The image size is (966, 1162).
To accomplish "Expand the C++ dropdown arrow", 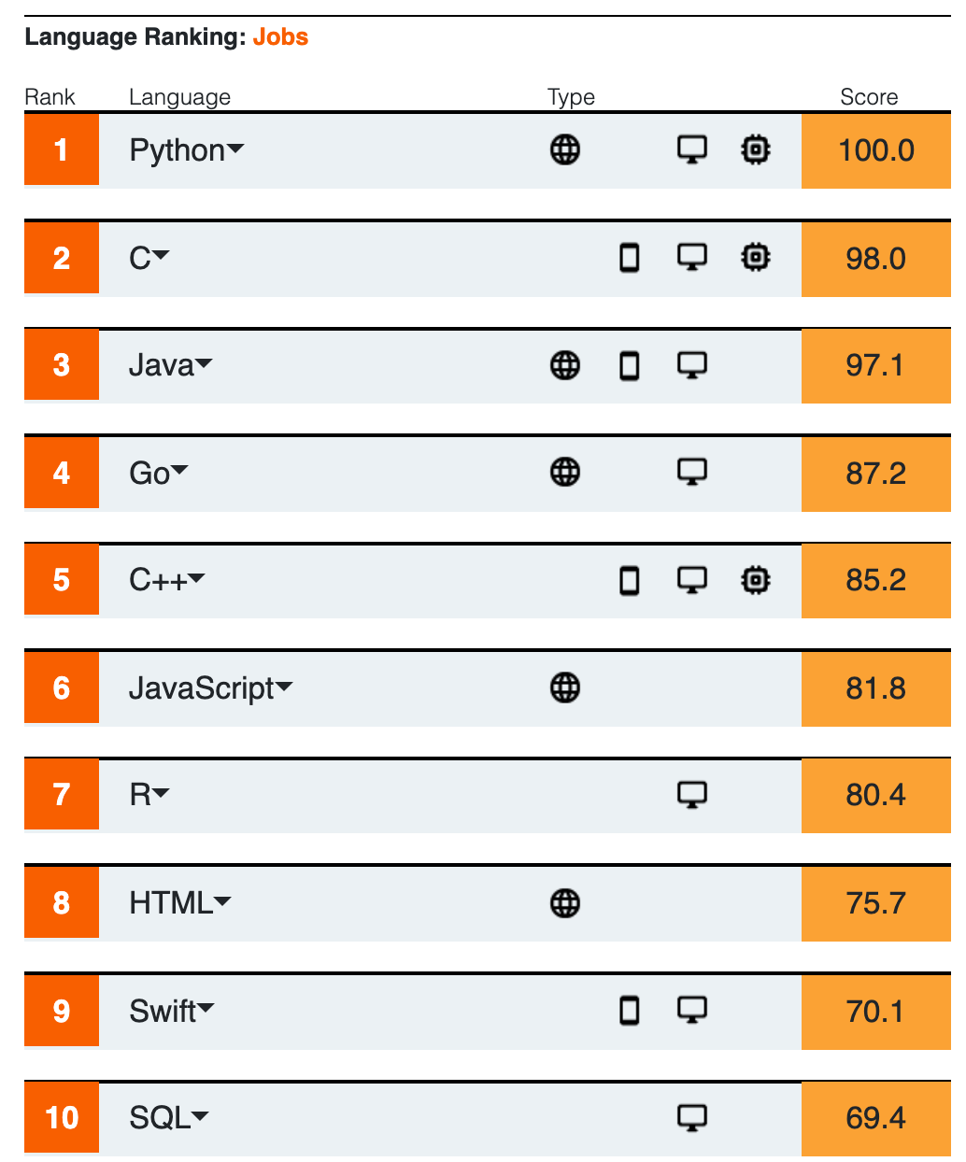I will [x=196, y=580].
